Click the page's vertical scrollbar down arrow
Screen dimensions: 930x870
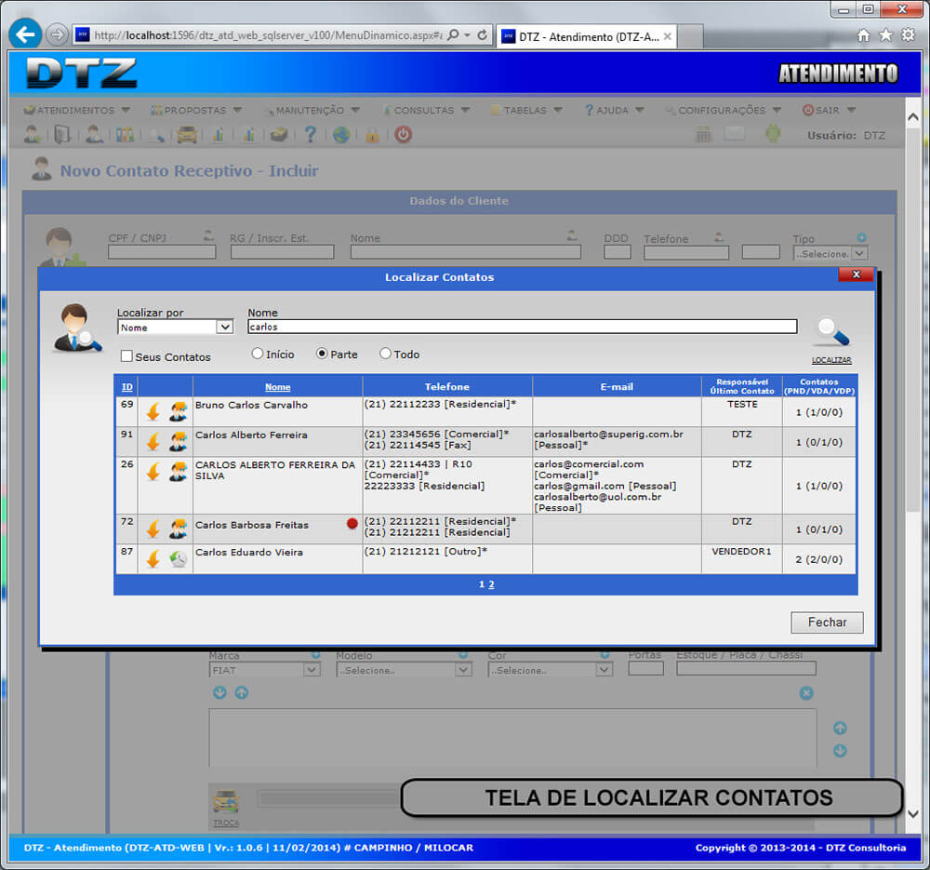[x=912, y=814]
